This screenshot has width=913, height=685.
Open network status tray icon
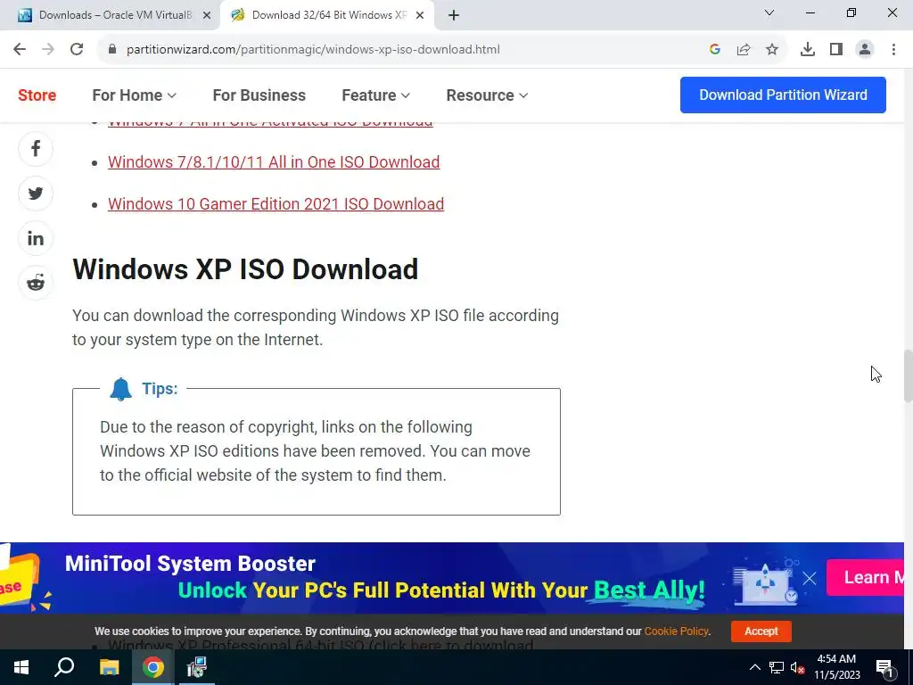pos(777,667)
